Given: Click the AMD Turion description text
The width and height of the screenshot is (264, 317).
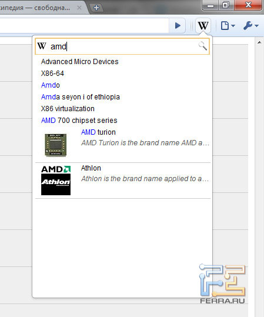Looking at the screenshot, I should pos(145,143).
